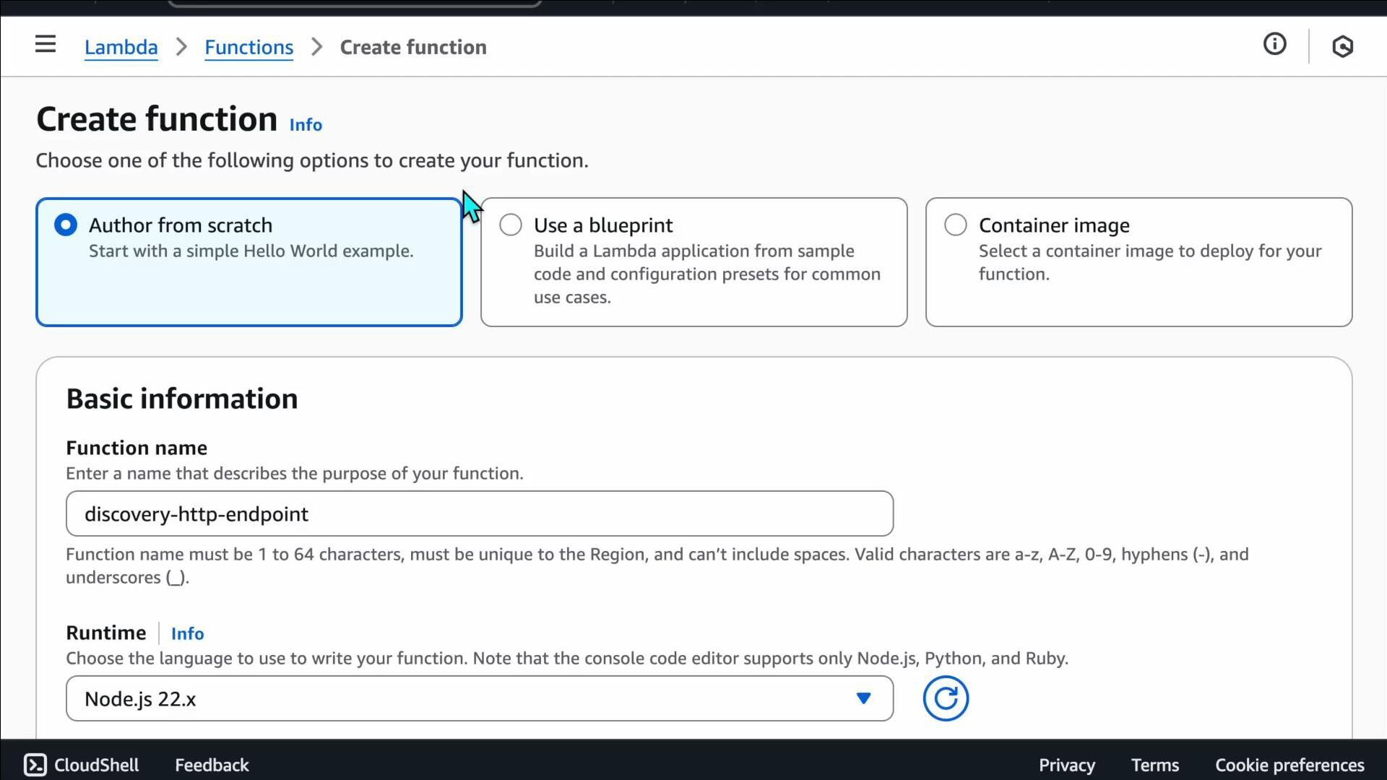The height and width of the screenshot is (780, 1387).
Task: Open the info panel icon in the header
Action: click(x=1275, y=44)
